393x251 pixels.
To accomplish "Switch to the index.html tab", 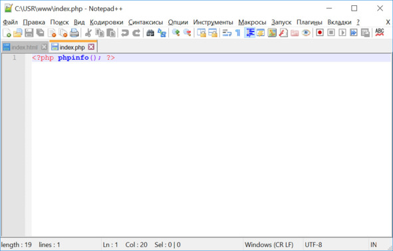I will point(25,47).
